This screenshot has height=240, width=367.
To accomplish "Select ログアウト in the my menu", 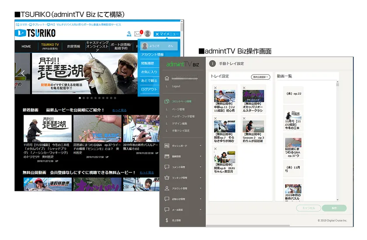I will [149, 89].
